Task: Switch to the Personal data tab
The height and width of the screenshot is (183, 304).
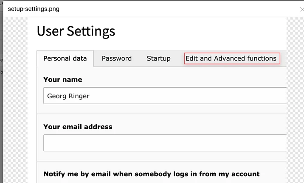Action: tap(65, 58)
